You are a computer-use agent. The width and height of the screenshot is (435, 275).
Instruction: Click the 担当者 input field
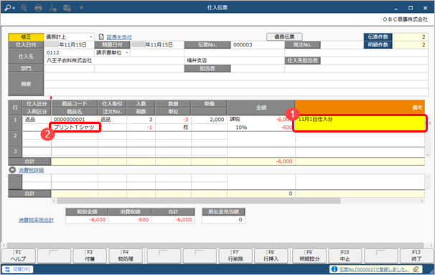258,68
